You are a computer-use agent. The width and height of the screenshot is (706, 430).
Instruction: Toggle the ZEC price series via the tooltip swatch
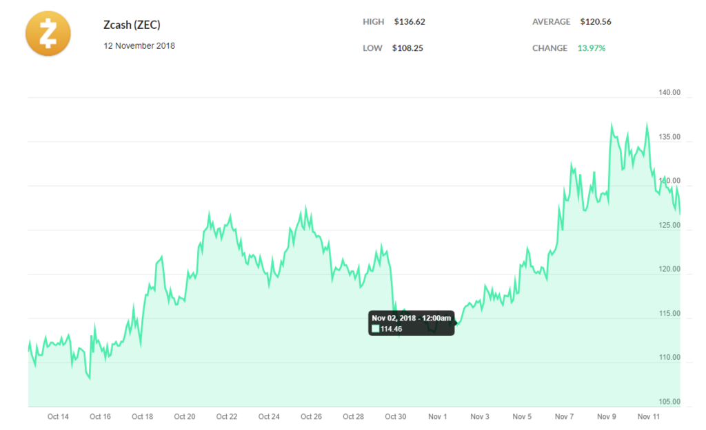point(376,330)
